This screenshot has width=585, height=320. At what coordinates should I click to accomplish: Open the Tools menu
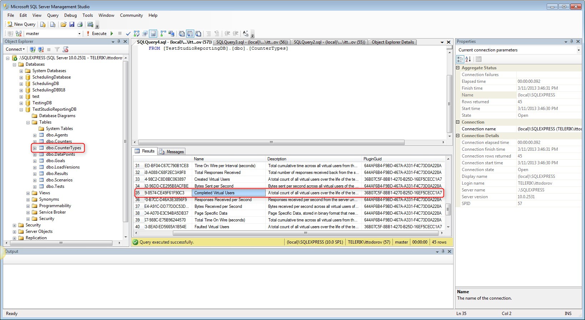[87, 15]
